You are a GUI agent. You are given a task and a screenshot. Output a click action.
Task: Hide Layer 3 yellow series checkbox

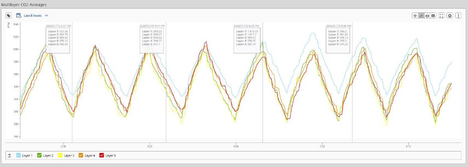[x=60, y=155]
